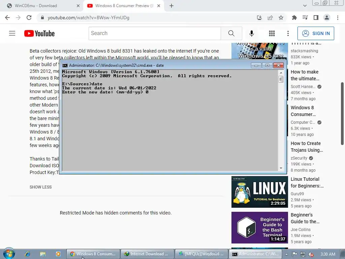Click the Chrome forward arrow
The image size is (345, 259).
pos(18,18)
